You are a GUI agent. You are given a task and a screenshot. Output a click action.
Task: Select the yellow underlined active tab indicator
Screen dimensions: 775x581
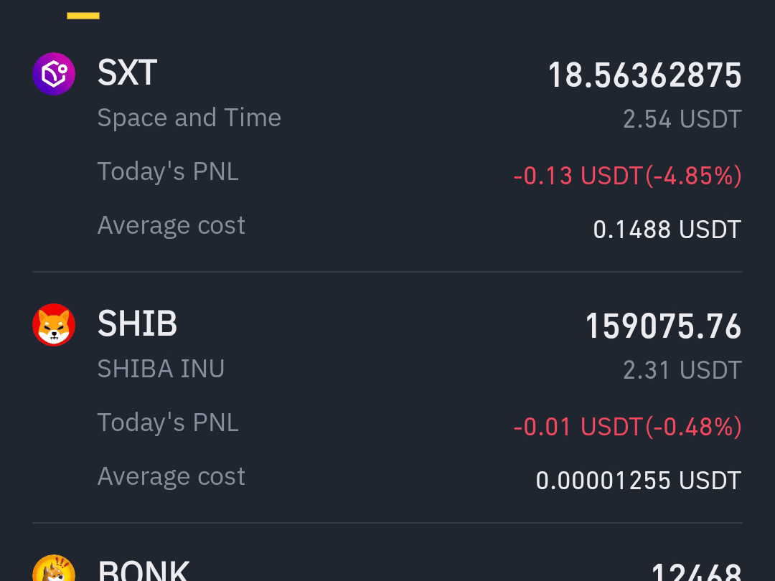pos(83,16)
